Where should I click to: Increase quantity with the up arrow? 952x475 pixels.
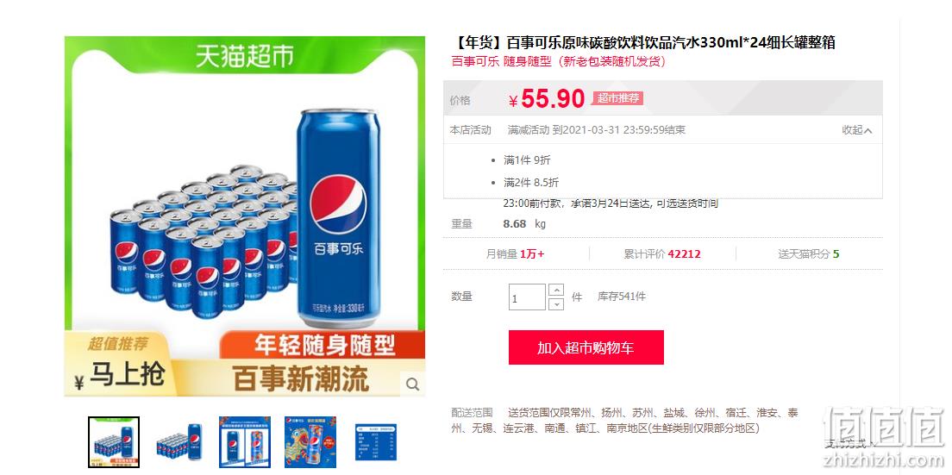tap(555, 290)
